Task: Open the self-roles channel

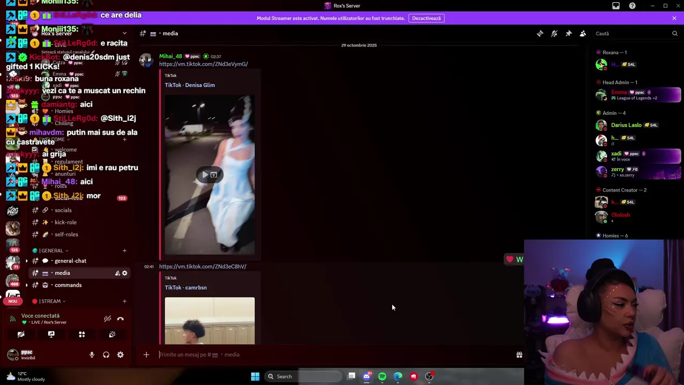Action: point(66,234)
